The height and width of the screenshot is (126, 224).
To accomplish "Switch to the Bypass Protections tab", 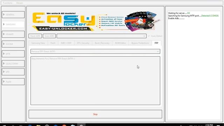I will point(140,43).
